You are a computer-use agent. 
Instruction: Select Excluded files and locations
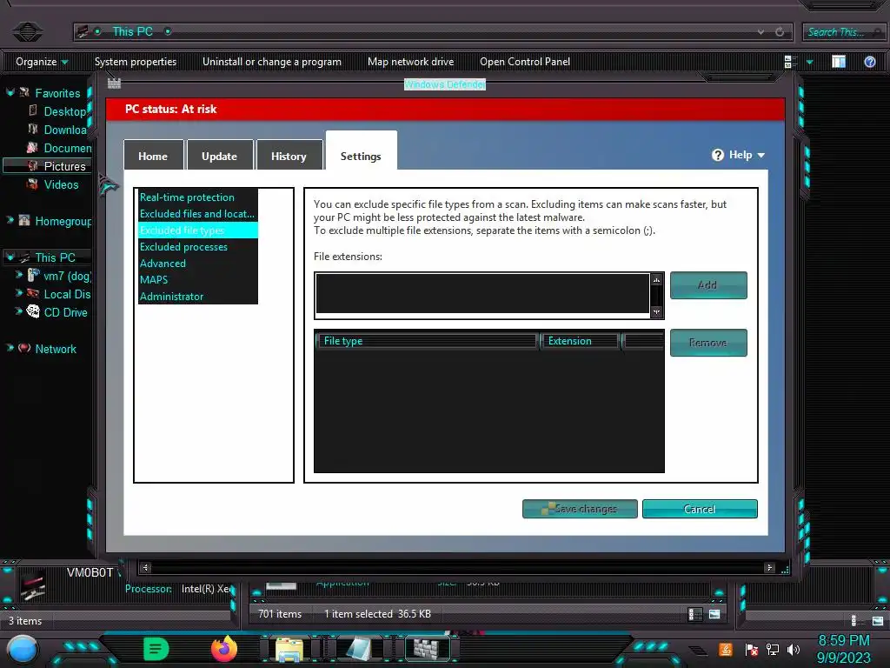[x=197, y=214]
